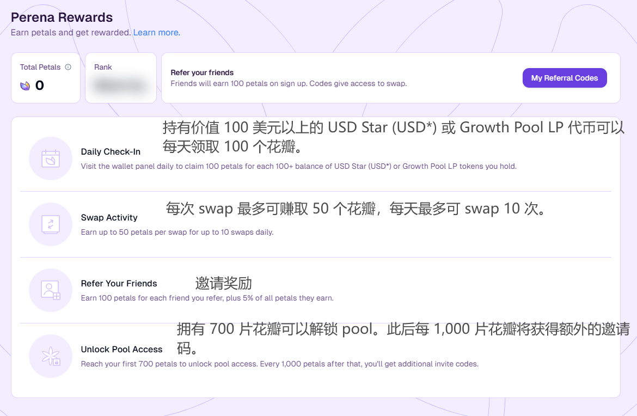Click the Refer Your Friends person icon
637x416 pixels.
51,290
